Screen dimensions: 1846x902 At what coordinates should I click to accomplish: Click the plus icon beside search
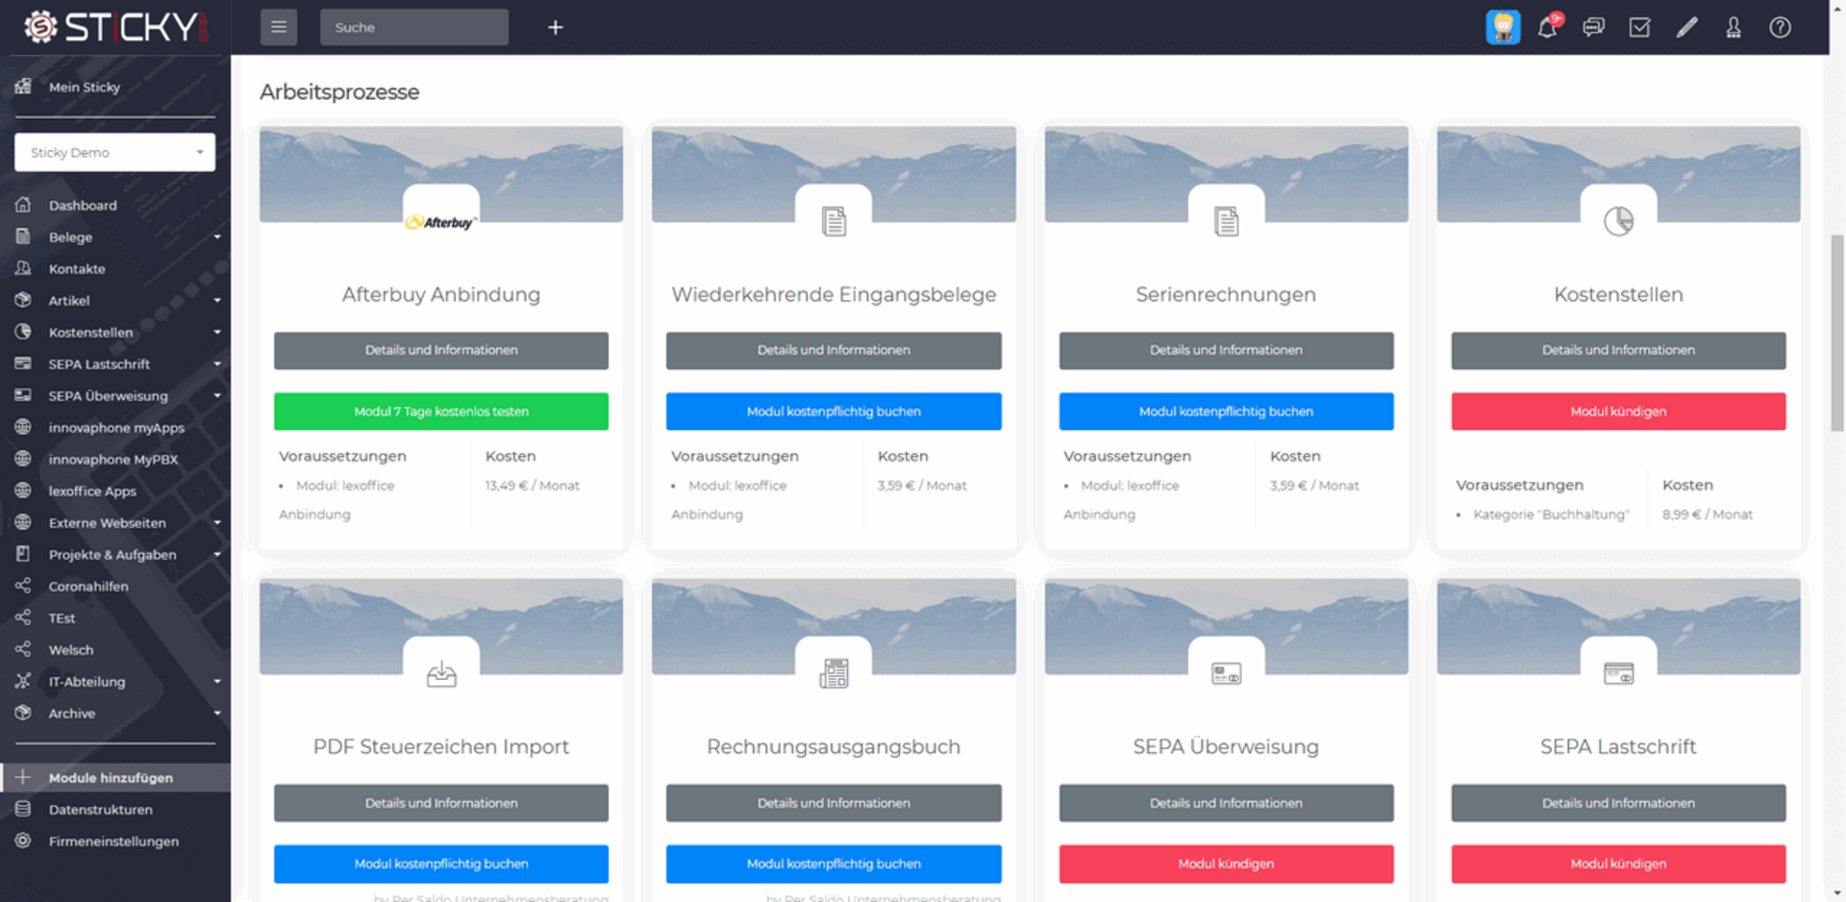555,28
